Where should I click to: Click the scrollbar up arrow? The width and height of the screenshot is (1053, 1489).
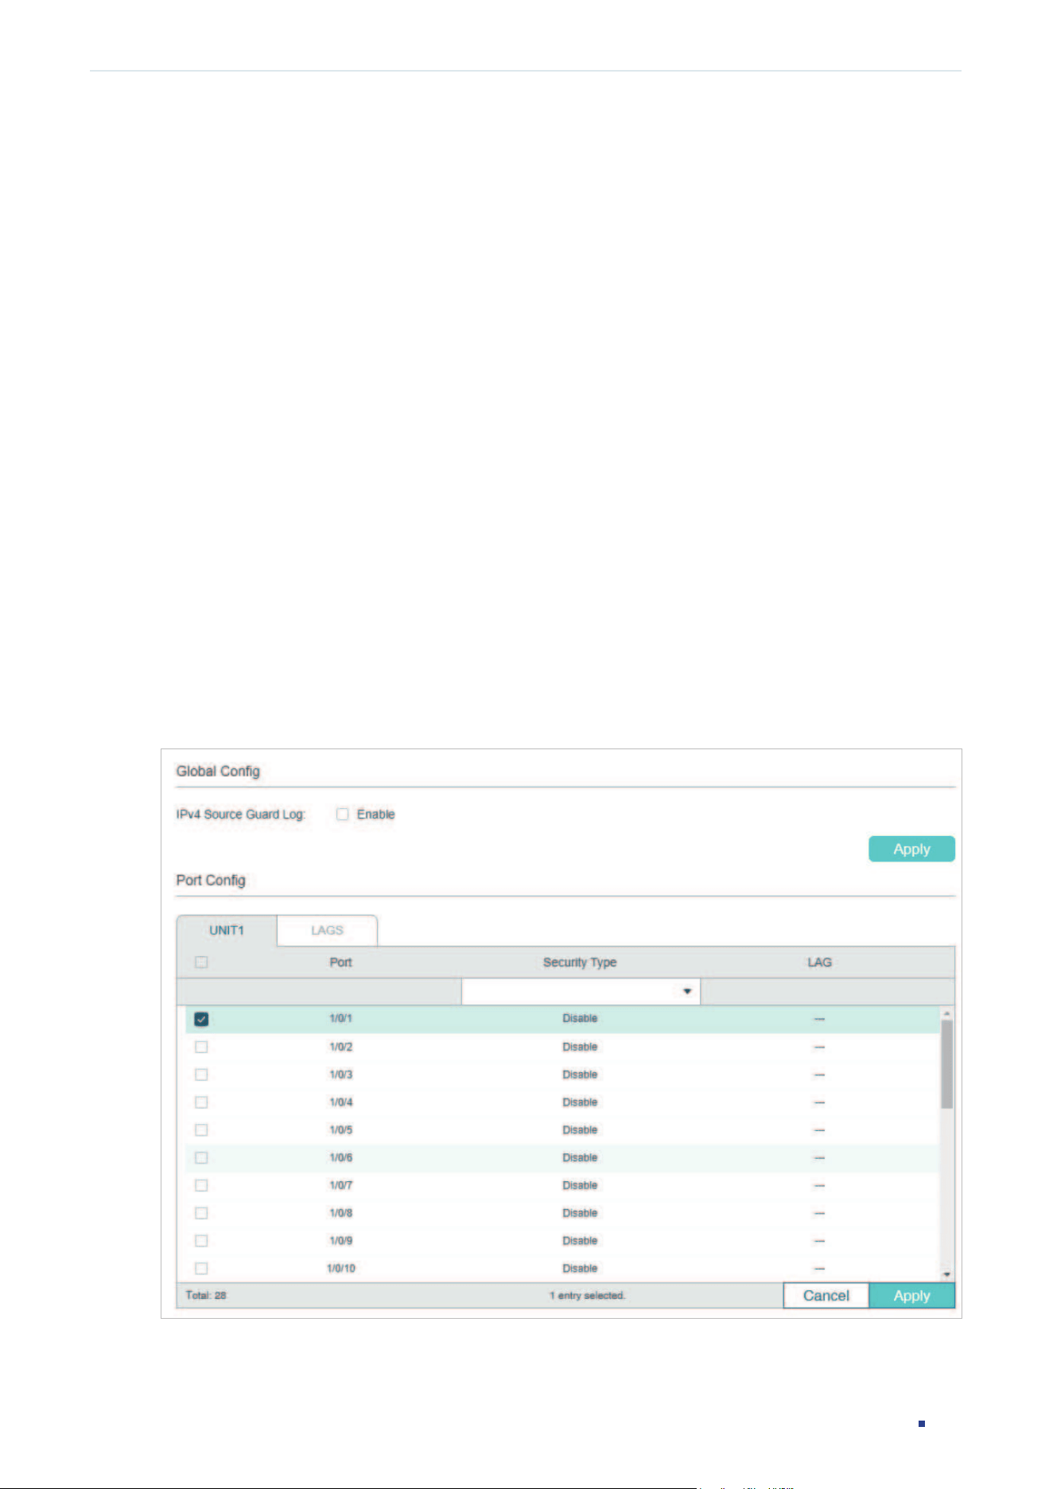[x=946, y=1013]
